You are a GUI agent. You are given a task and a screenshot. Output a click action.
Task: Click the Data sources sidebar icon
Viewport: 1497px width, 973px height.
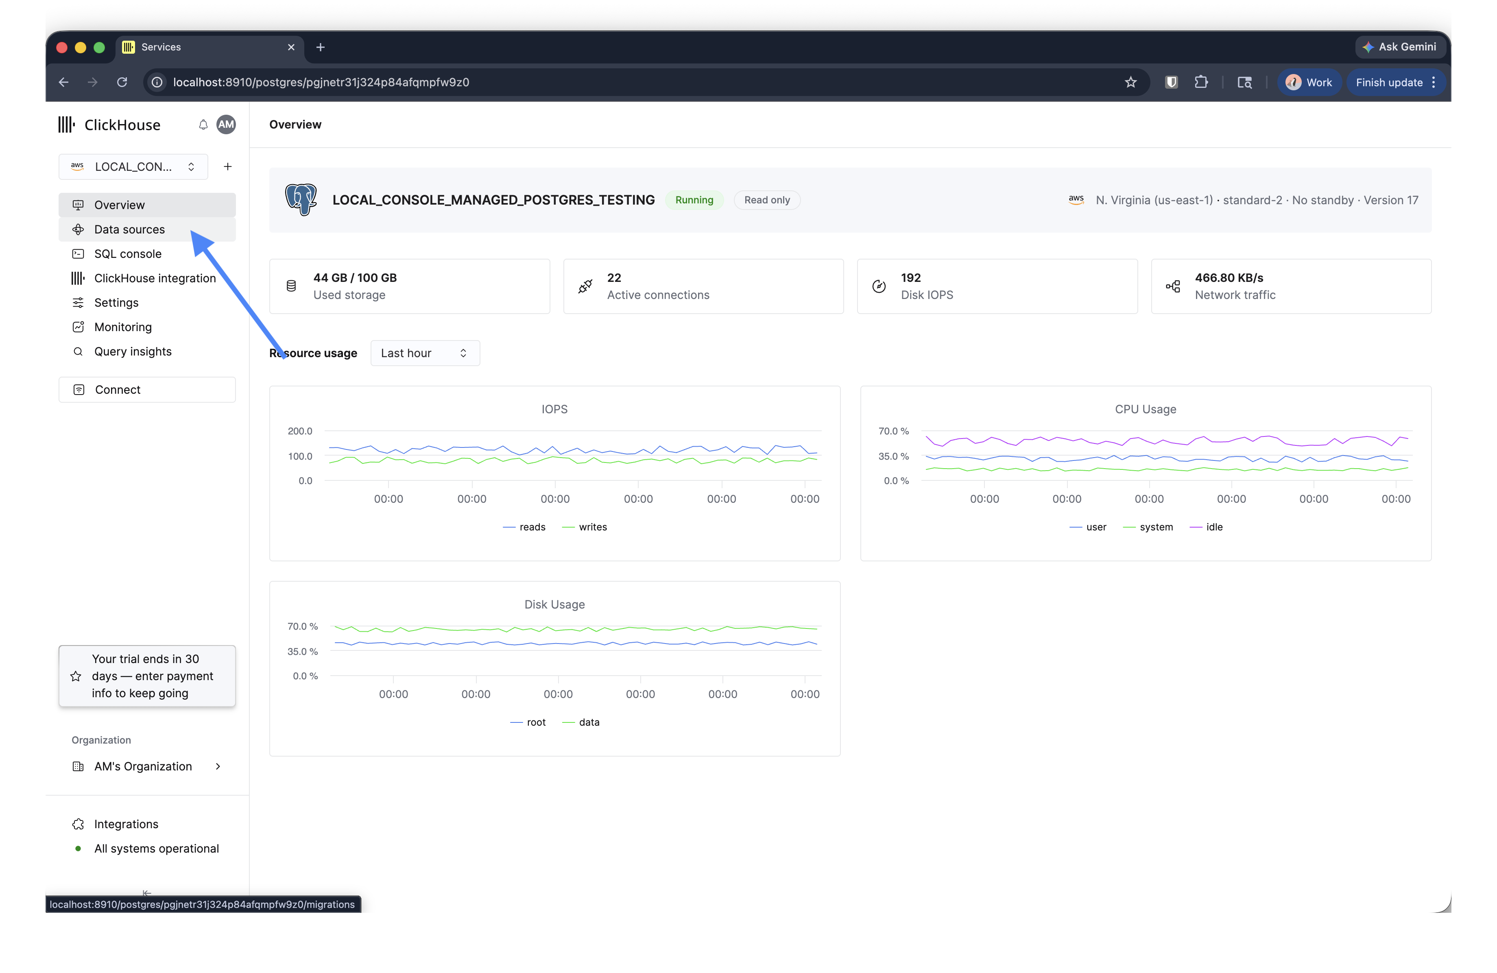tap(78, 229)
